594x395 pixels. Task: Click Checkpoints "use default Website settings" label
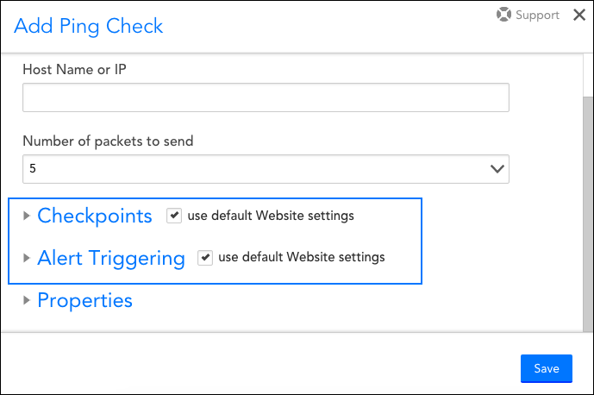pos(270,216)
